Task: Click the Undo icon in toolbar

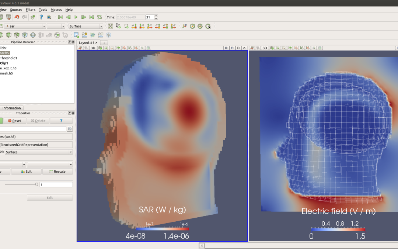Action: click(17, 17)
